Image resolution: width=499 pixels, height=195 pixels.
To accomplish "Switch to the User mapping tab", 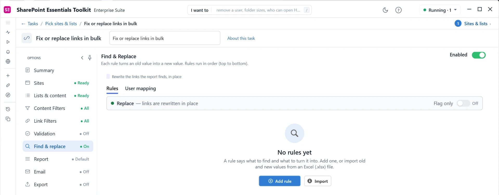I will 140,88.
